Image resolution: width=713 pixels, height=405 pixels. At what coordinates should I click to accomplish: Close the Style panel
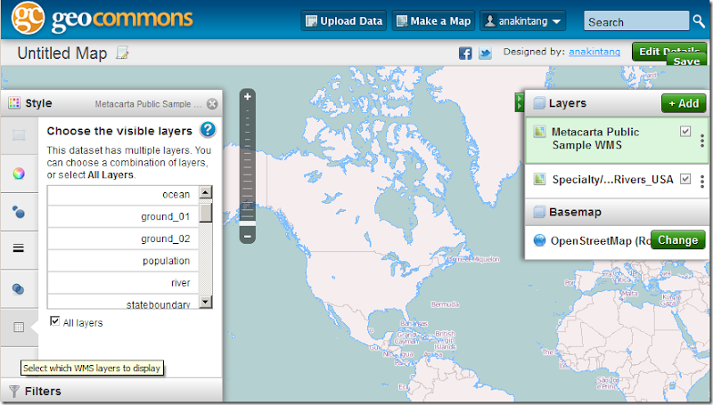[212, 104]
